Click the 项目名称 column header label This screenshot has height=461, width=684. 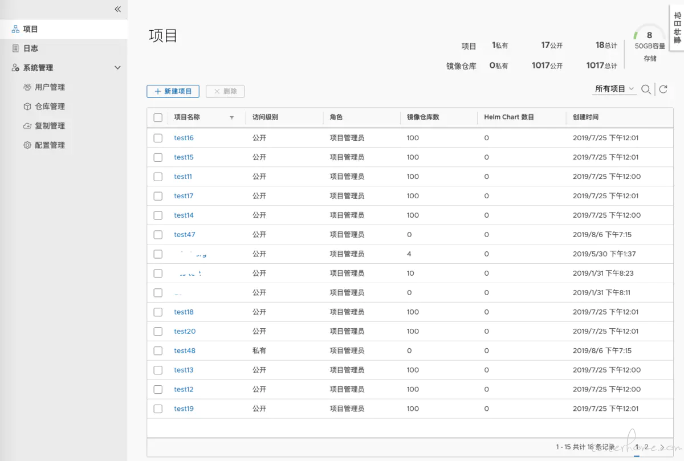coord(187,117)
